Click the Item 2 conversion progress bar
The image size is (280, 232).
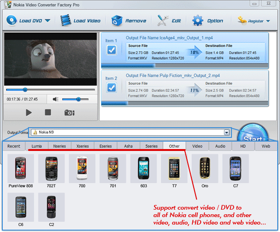185,103
